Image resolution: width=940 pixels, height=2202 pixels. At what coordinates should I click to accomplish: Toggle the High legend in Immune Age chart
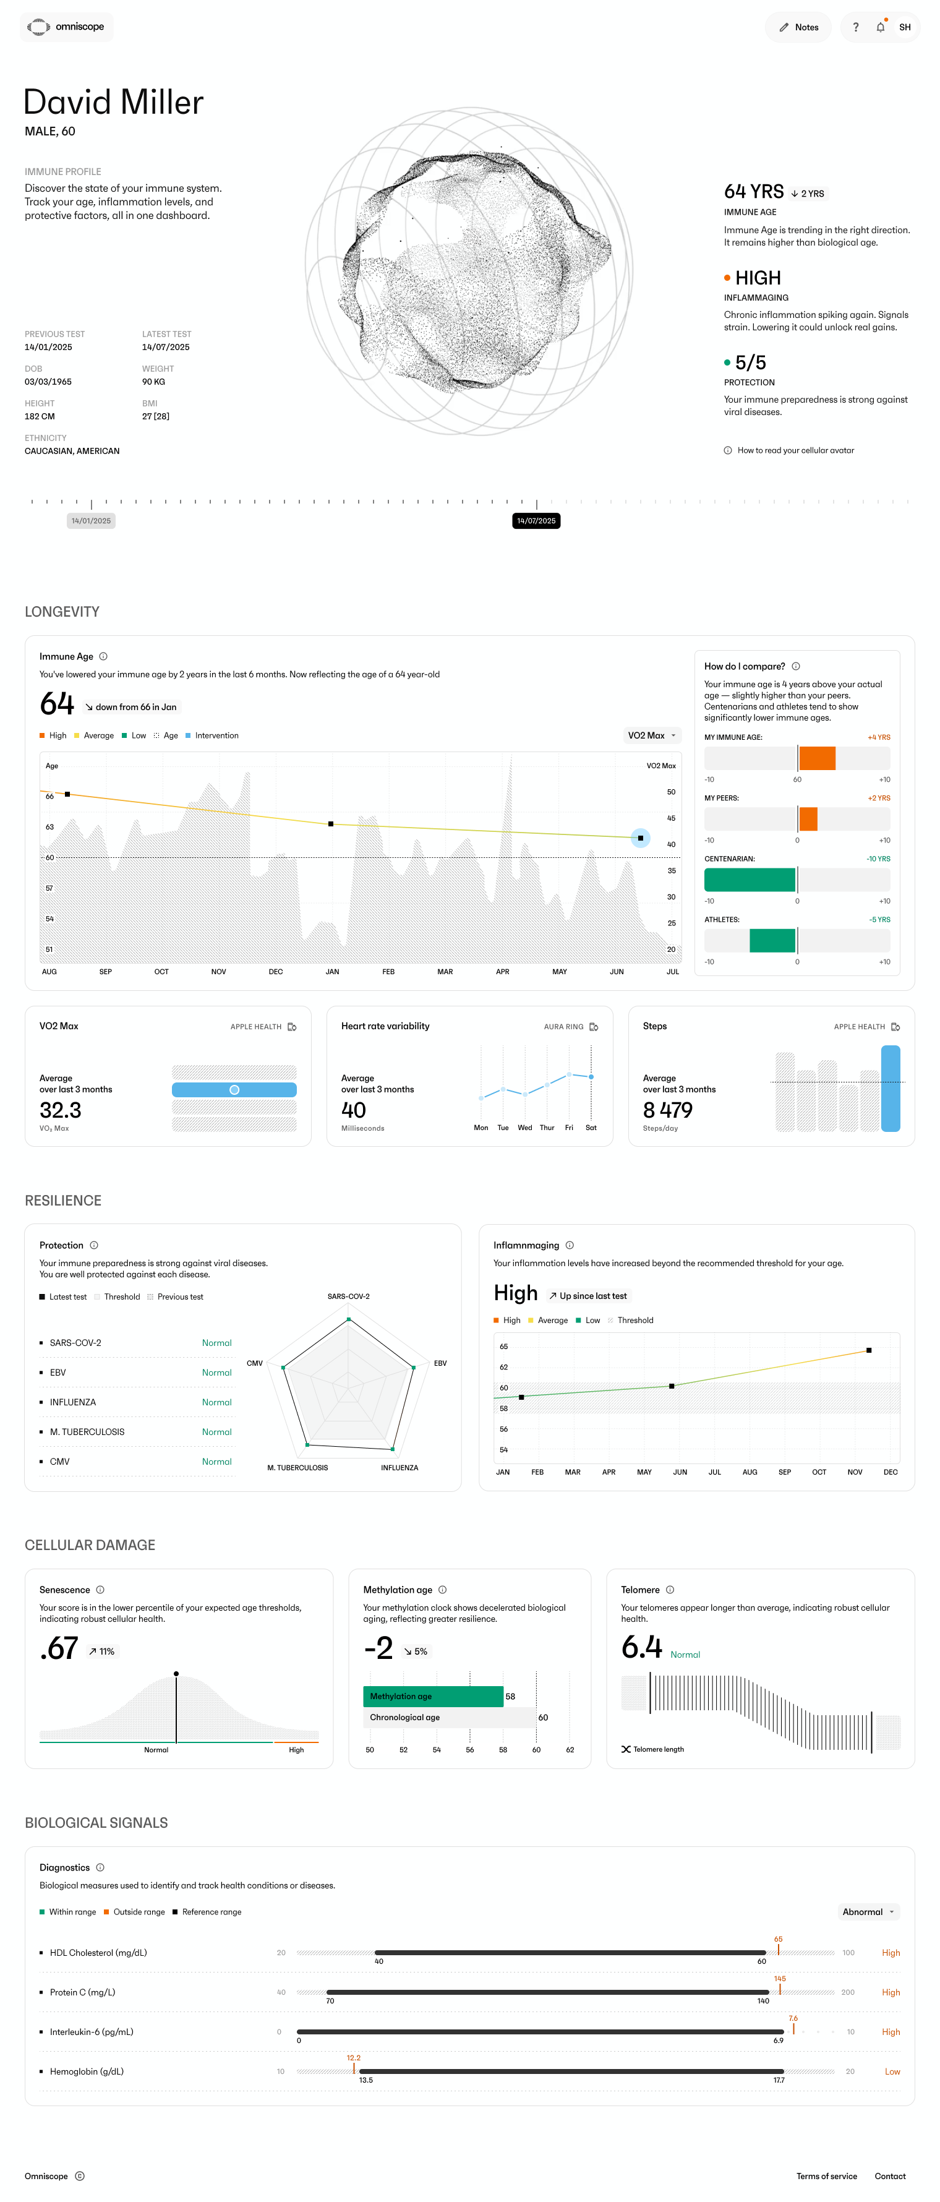(53, 735)
